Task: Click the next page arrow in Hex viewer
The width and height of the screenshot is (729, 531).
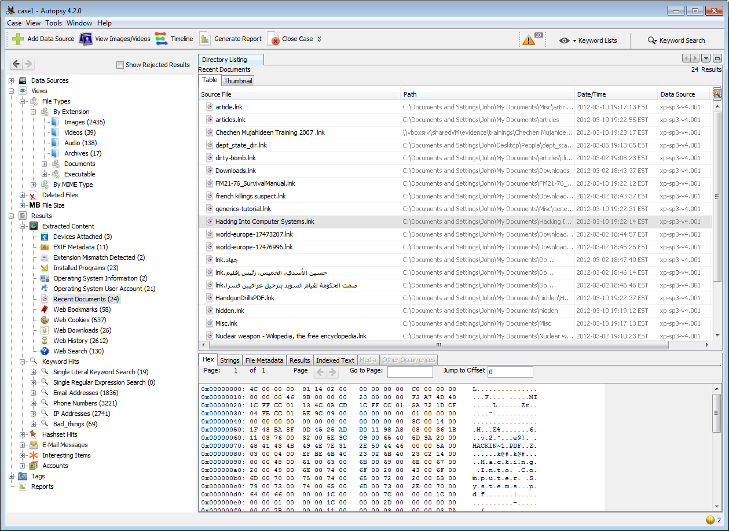Action: pos(332,371)
